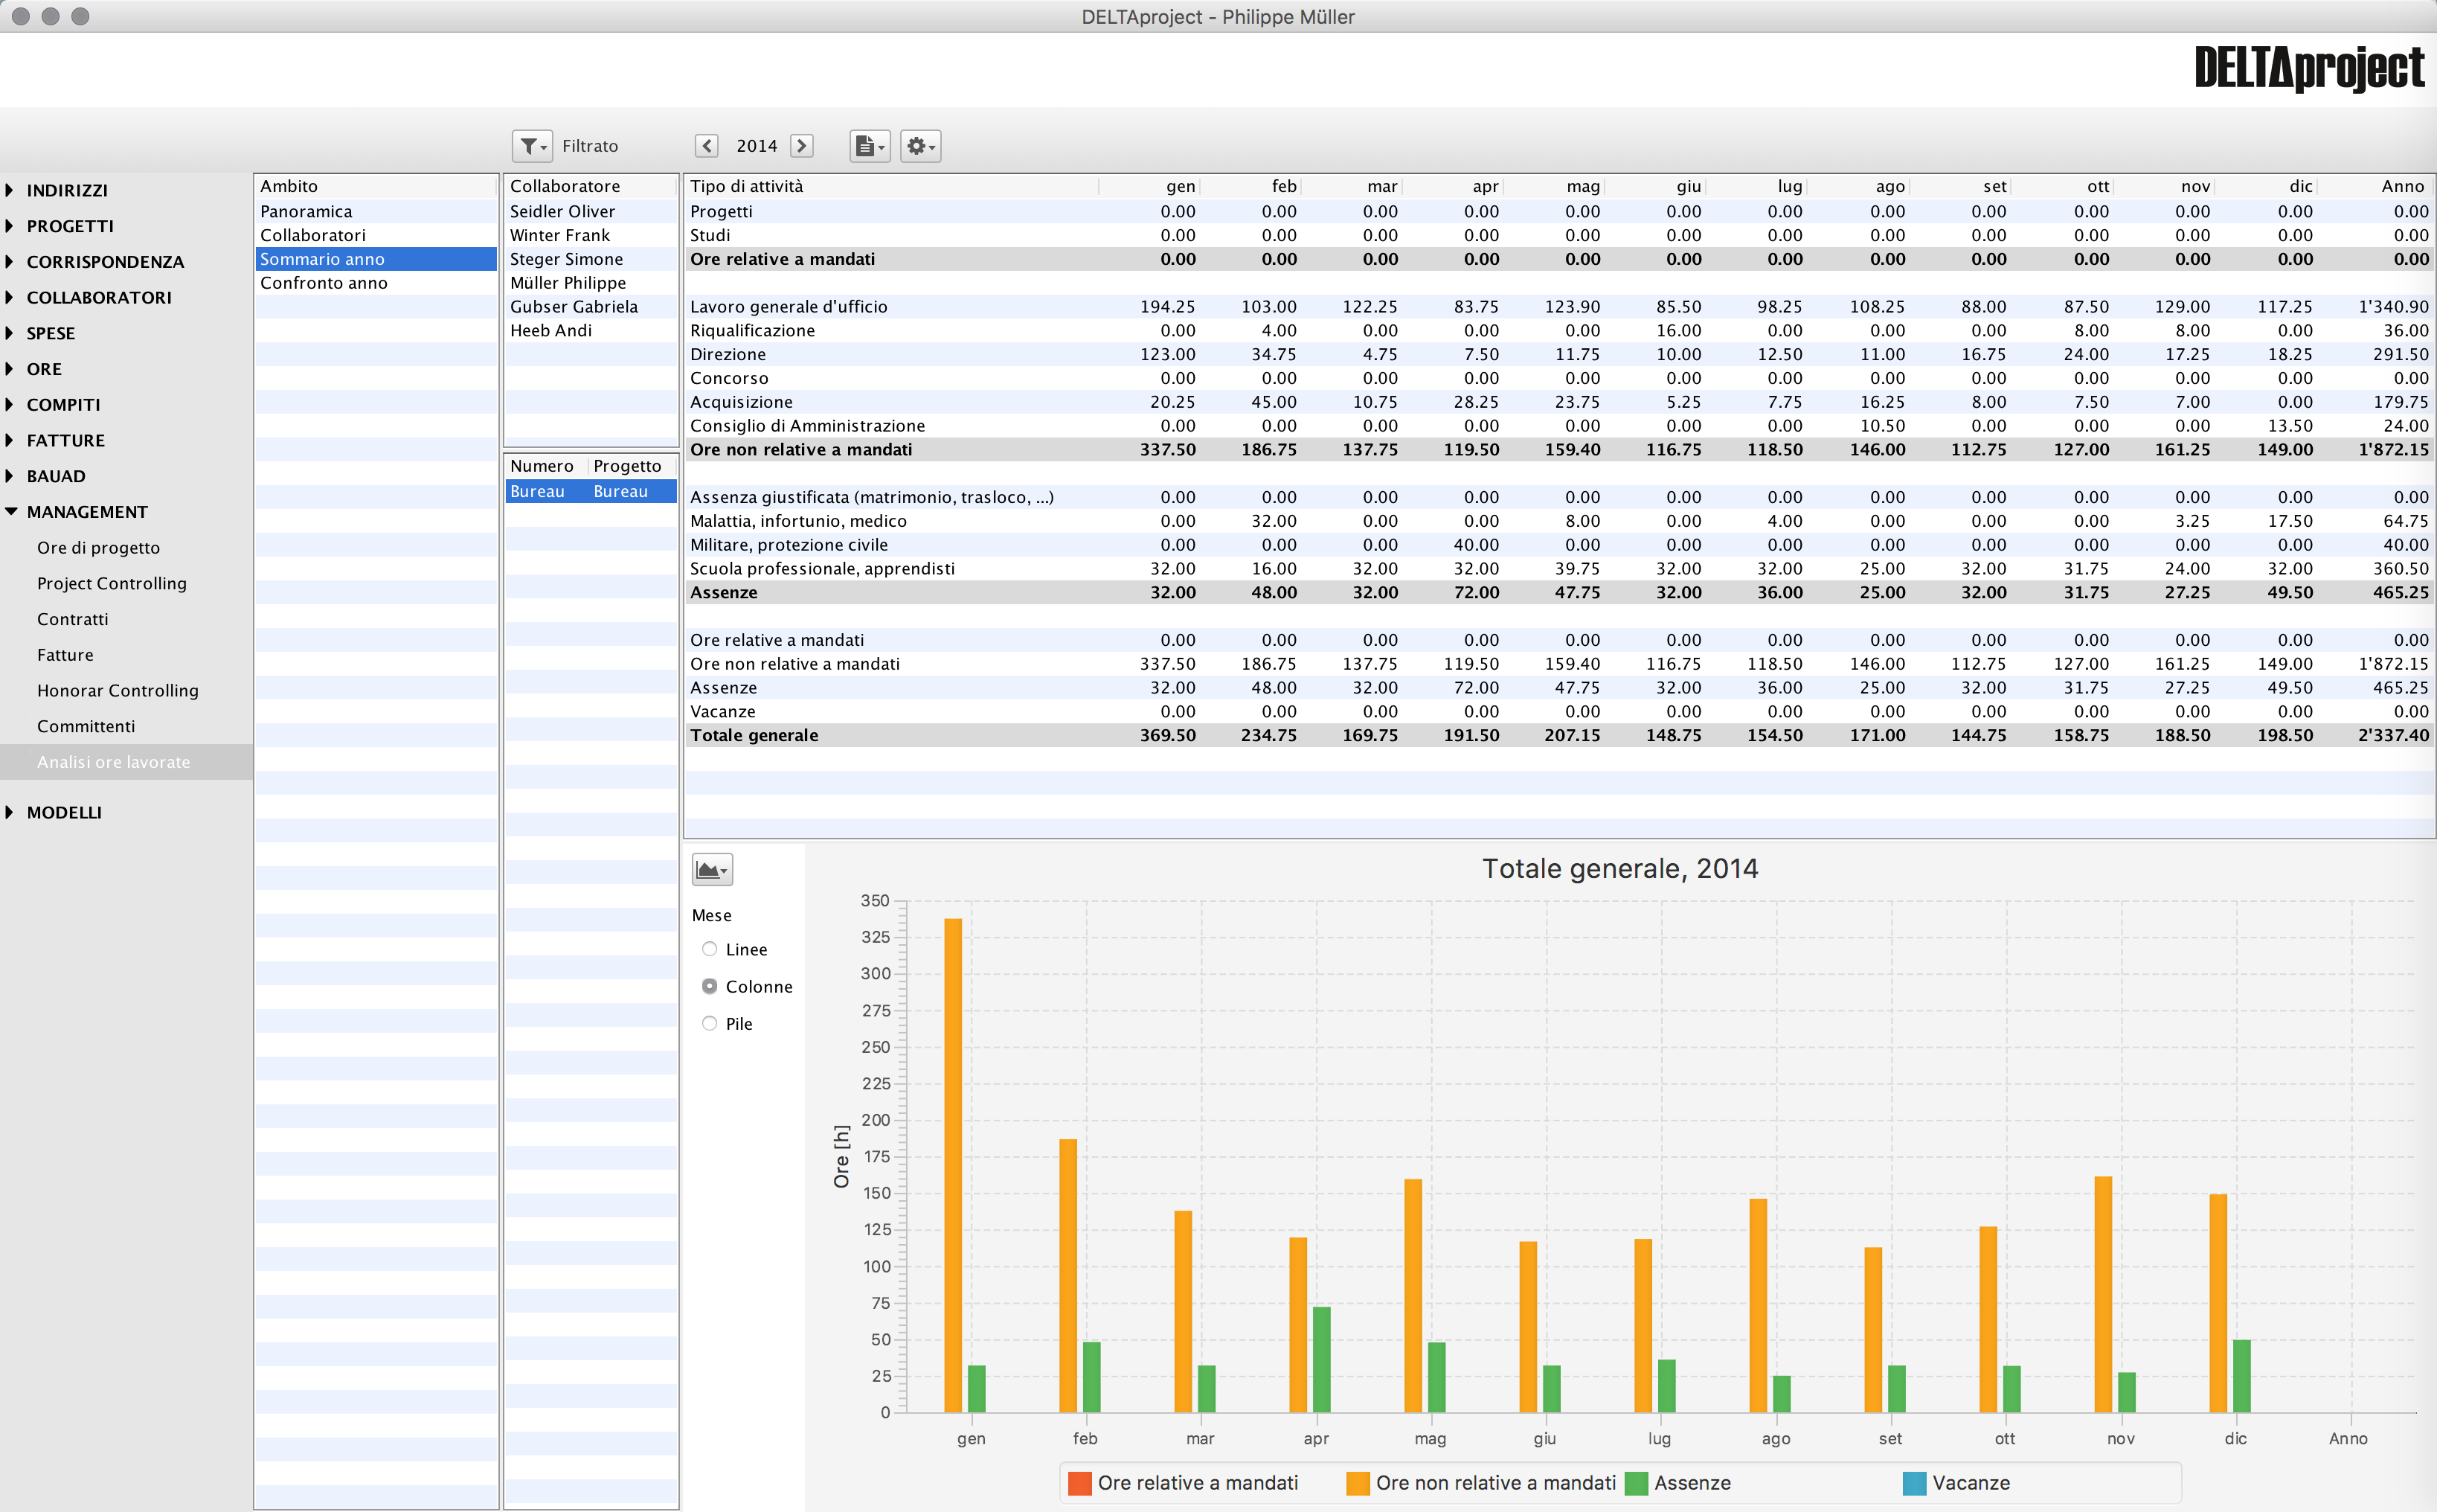Open the chart type dropdown icon
The image size is (2437, 1512).
712,870
